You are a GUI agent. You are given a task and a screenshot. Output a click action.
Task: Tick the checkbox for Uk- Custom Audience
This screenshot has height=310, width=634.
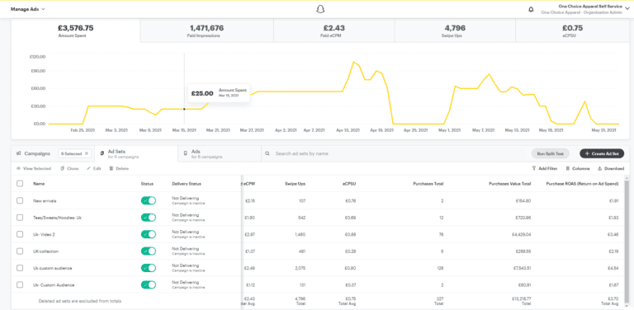(x=20, y=285)
